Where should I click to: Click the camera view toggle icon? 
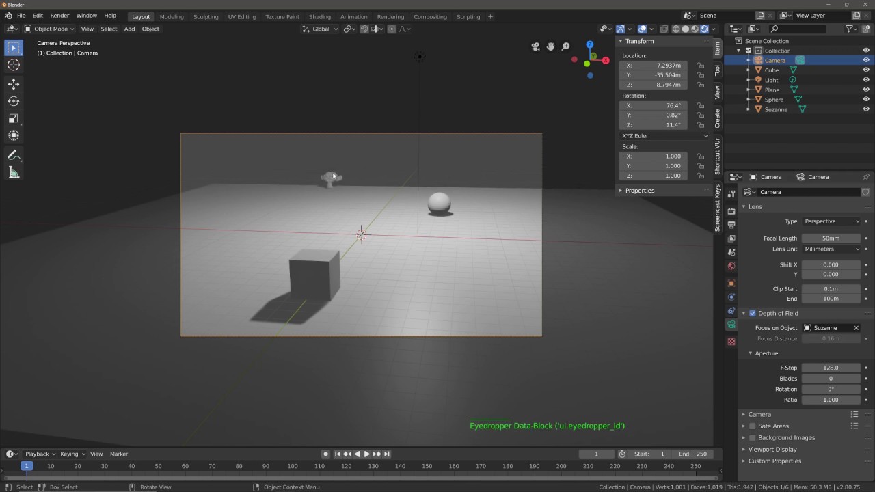coord(535,46)
